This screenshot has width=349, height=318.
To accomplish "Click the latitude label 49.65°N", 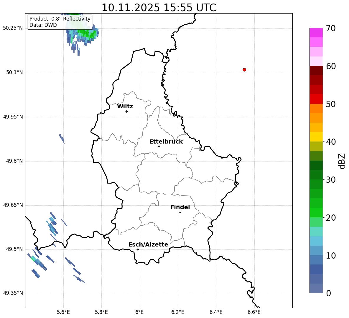I will click(13, 205).
